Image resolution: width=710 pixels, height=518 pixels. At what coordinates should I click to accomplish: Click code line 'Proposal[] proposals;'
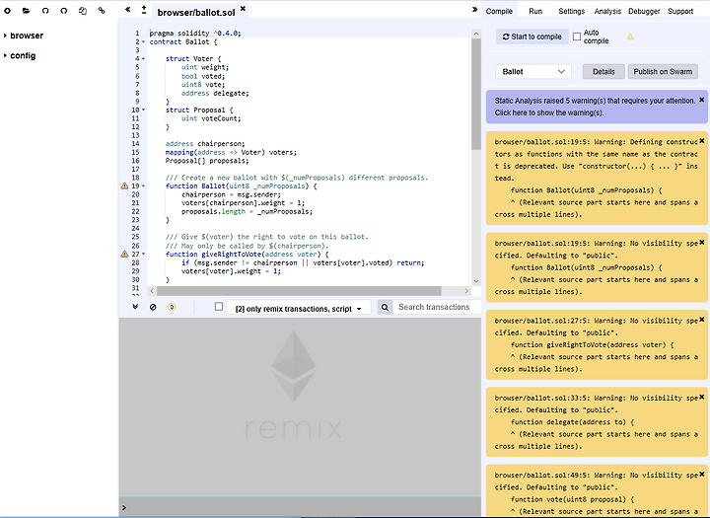[x=207, y=161]
